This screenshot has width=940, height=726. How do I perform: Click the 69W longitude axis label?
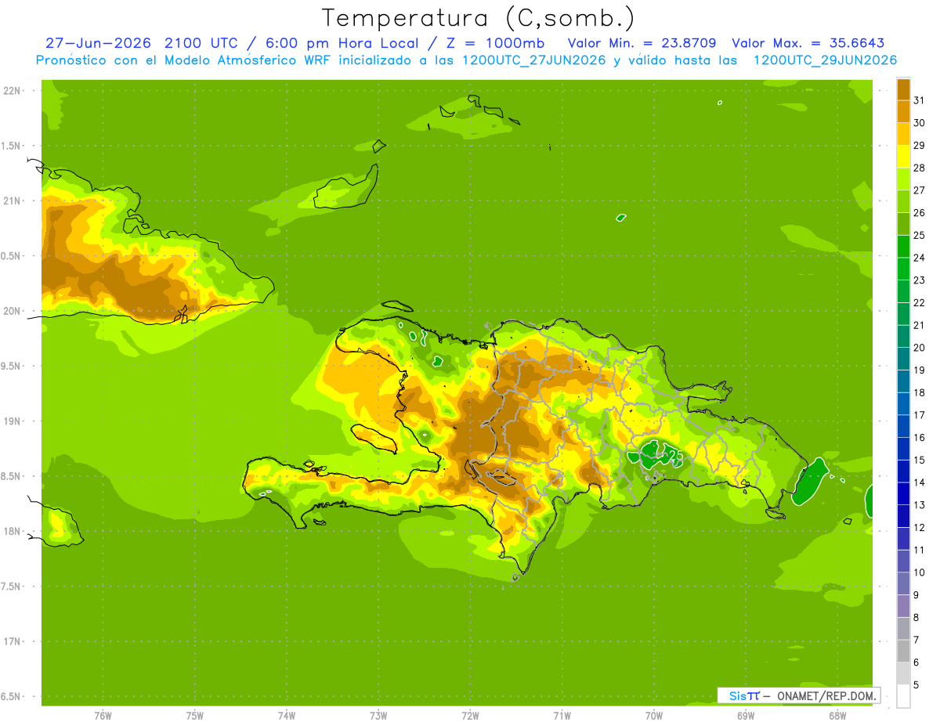(x=746, y=715)
